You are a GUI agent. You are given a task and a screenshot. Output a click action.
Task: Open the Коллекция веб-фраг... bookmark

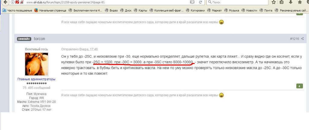coord(167,11)
